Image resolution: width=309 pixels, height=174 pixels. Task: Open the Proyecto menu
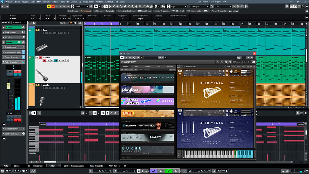(x=25, y=2)
